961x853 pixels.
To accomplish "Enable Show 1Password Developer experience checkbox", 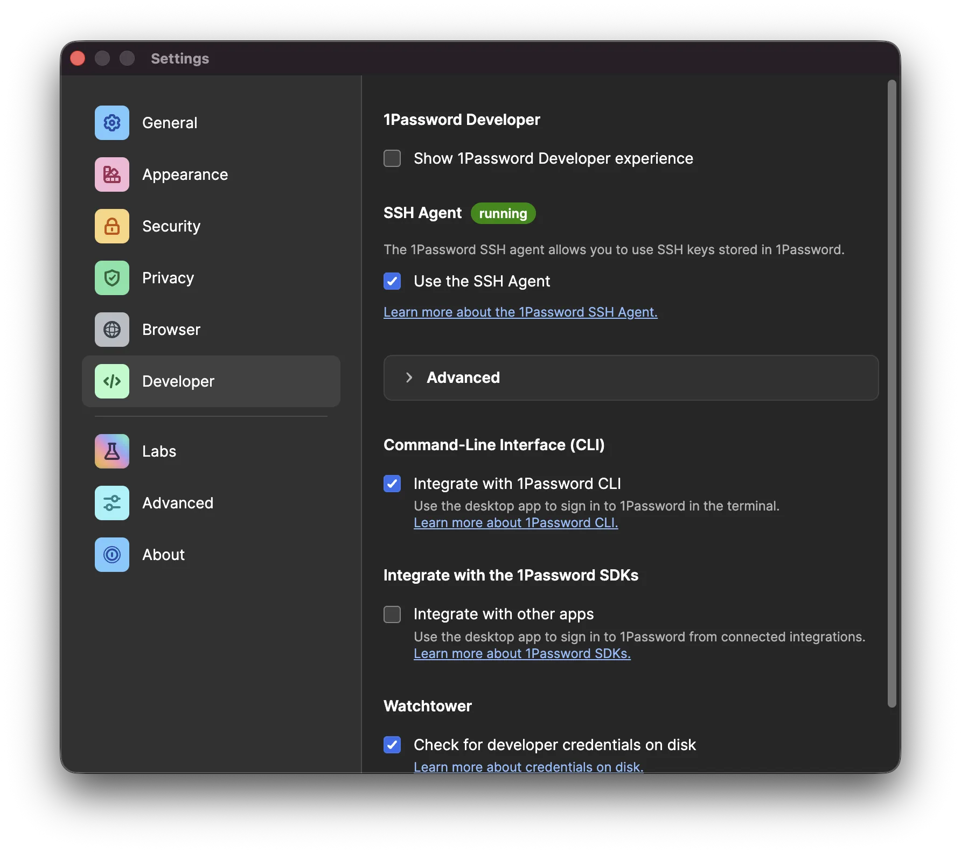I will point(392,158).
